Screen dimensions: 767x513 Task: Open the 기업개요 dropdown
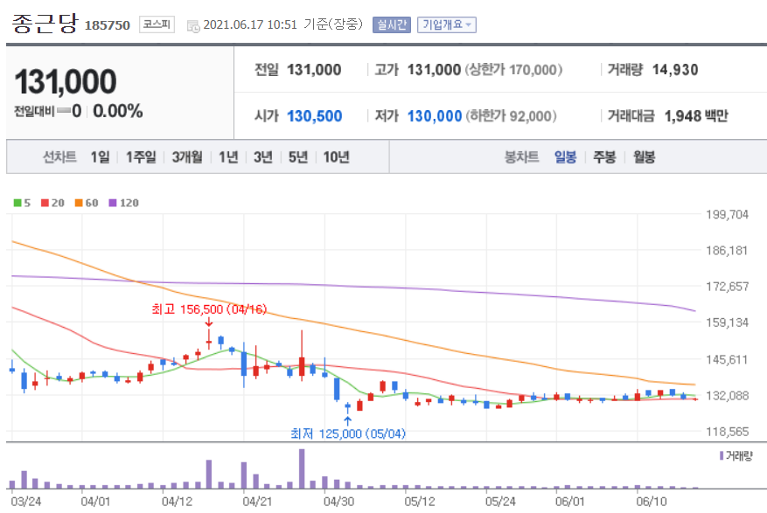pyautogui.click(x=447, y=25)
